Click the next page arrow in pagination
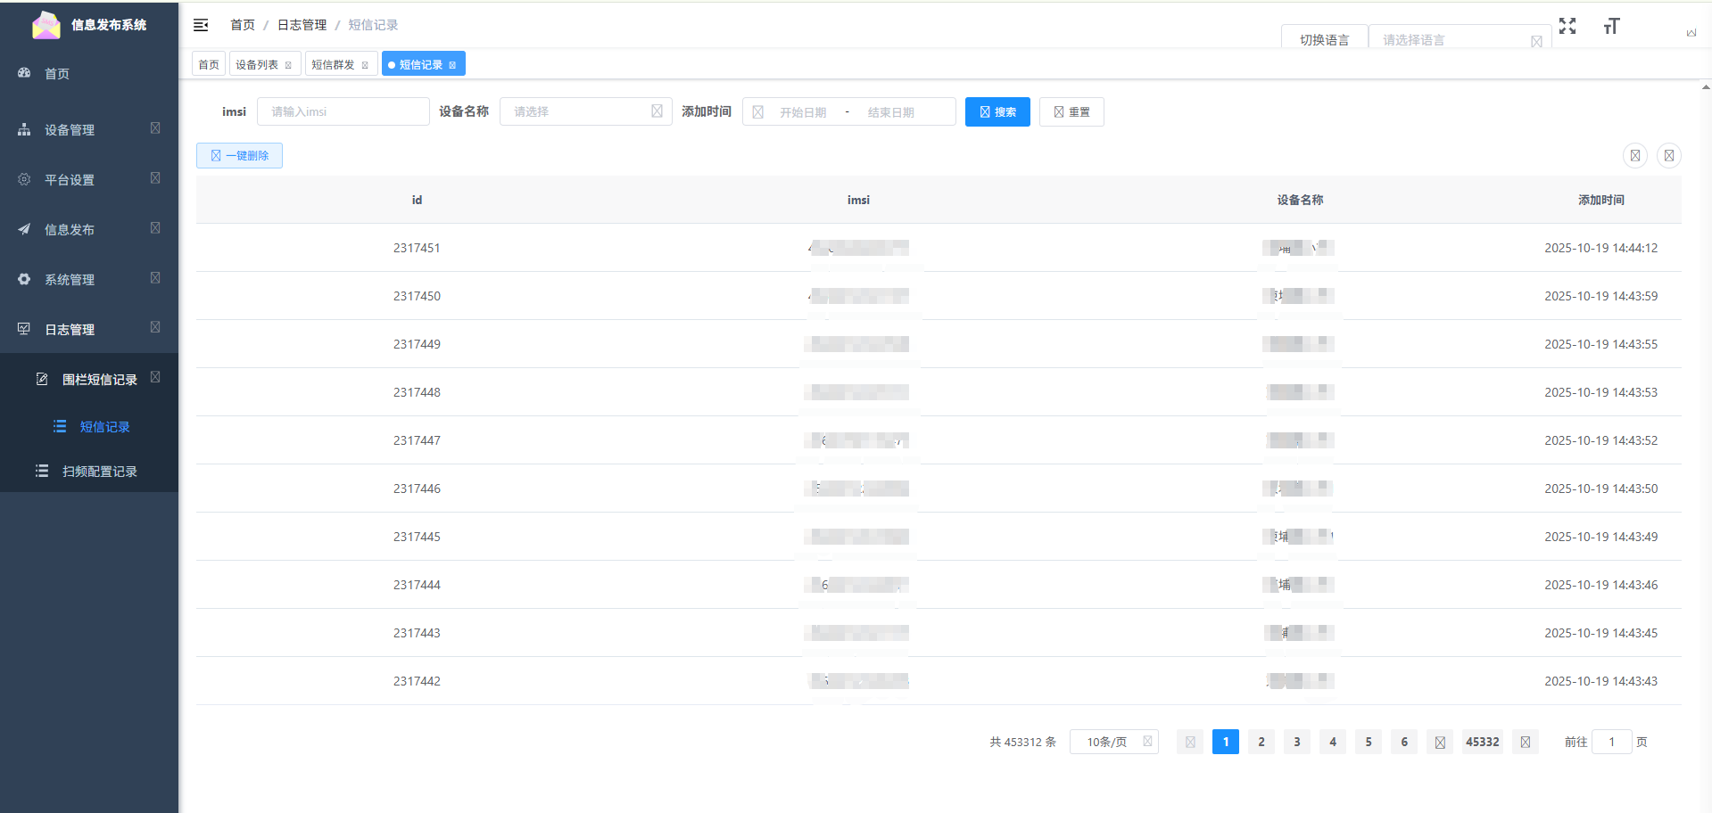Screen dimensions: 1712x813 point(1526,742)
